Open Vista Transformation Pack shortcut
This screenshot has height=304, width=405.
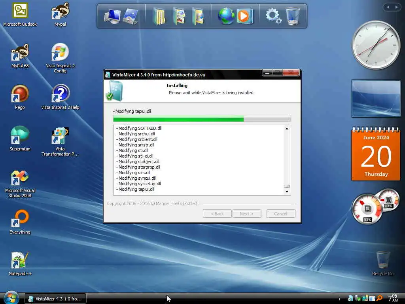point(60,141)
